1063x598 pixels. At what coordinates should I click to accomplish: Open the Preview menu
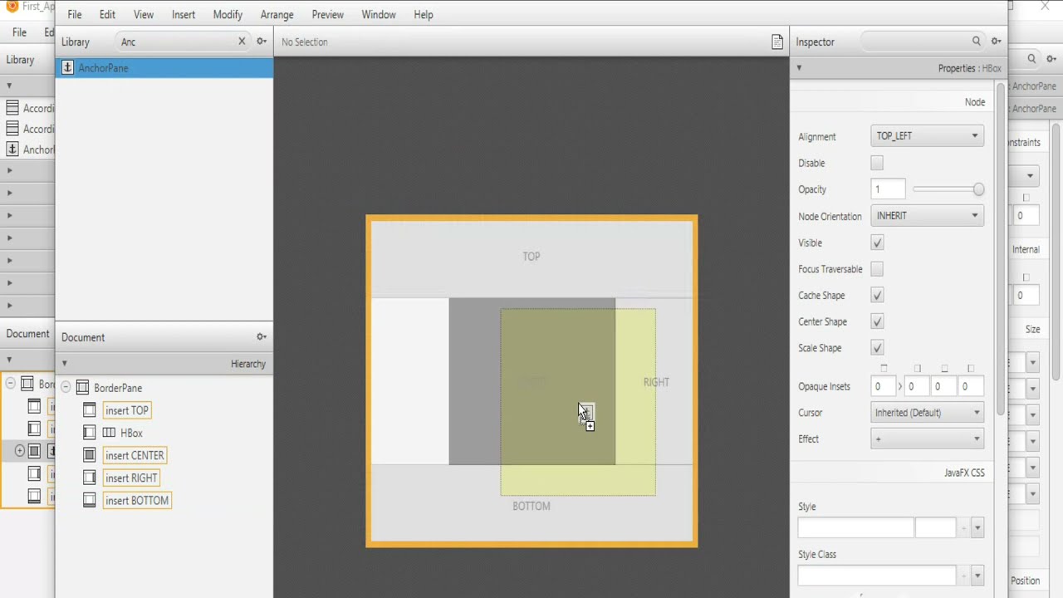328,15
